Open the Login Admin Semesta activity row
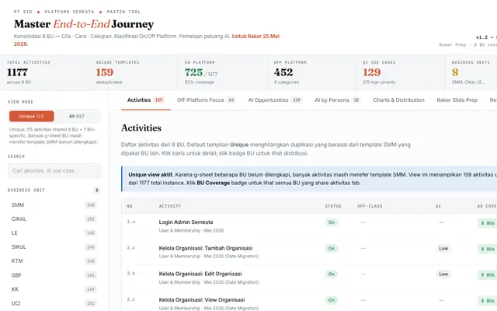 [309, 226]
